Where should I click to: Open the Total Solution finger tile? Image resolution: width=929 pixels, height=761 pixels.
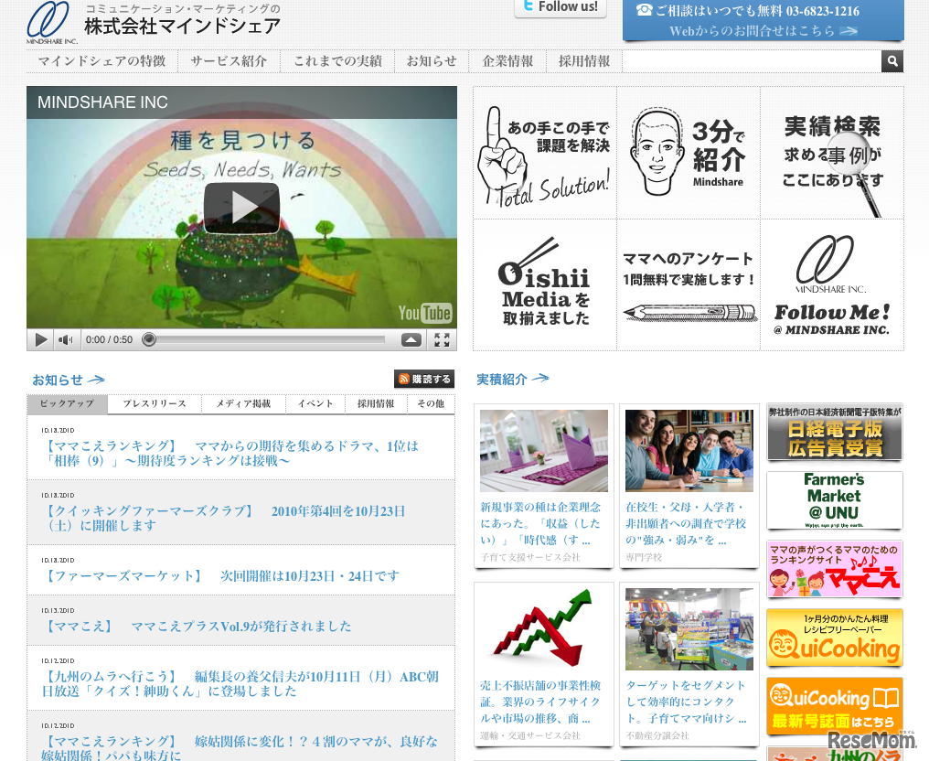pyautogui.click(x=544, y=153)
